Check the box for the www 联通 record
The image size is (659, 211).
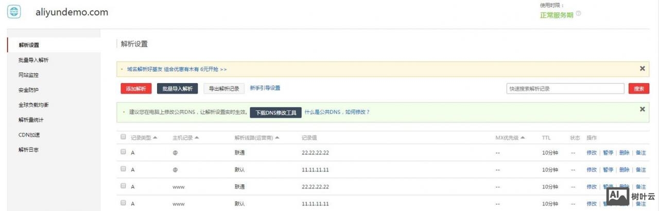click(x=123, y=186)
